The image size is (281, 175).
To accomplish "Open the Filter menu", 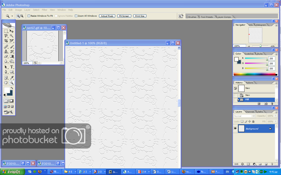I will tap(45, 10).
